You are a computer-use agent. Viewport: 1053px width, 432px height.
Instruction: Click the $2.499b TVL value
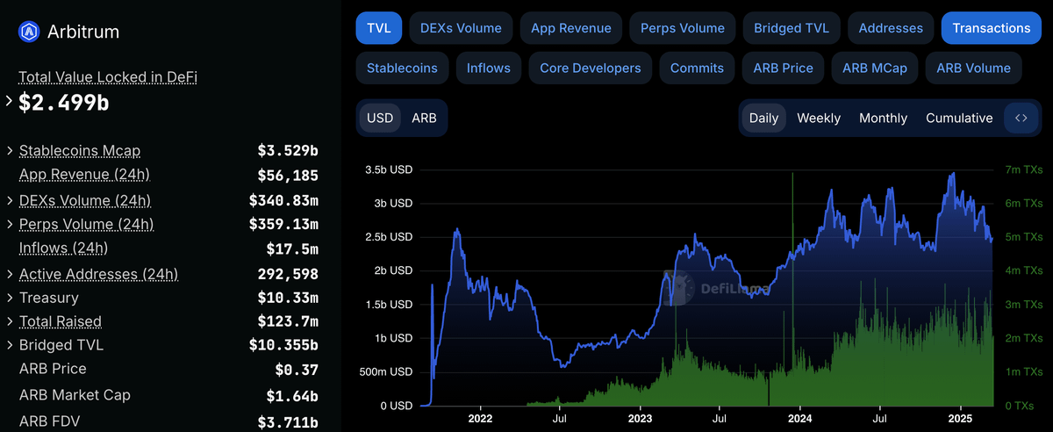pyautogui.click(x=64, y=103)
